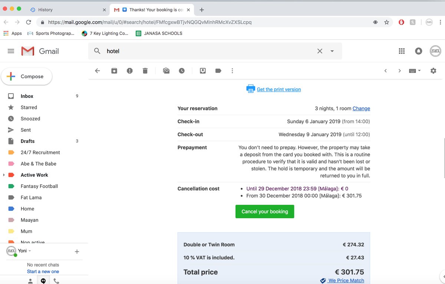Go to the newer email arrow
Image resolution: width=445 pixels, height=284 pixels.
[x=386, y=71]
